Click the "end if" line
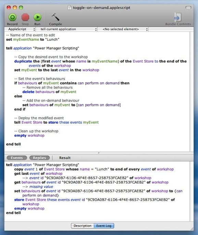Image resolution: width=198 pixels, height=235 pixels. coord(20,109)
